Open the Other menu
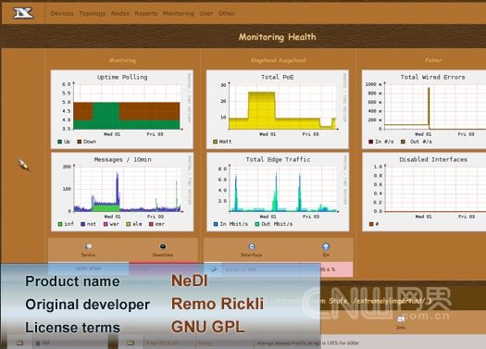 (227, 13)
